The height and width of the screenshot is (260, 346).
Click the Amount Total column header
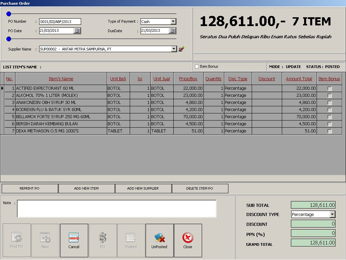click(299, 79)
